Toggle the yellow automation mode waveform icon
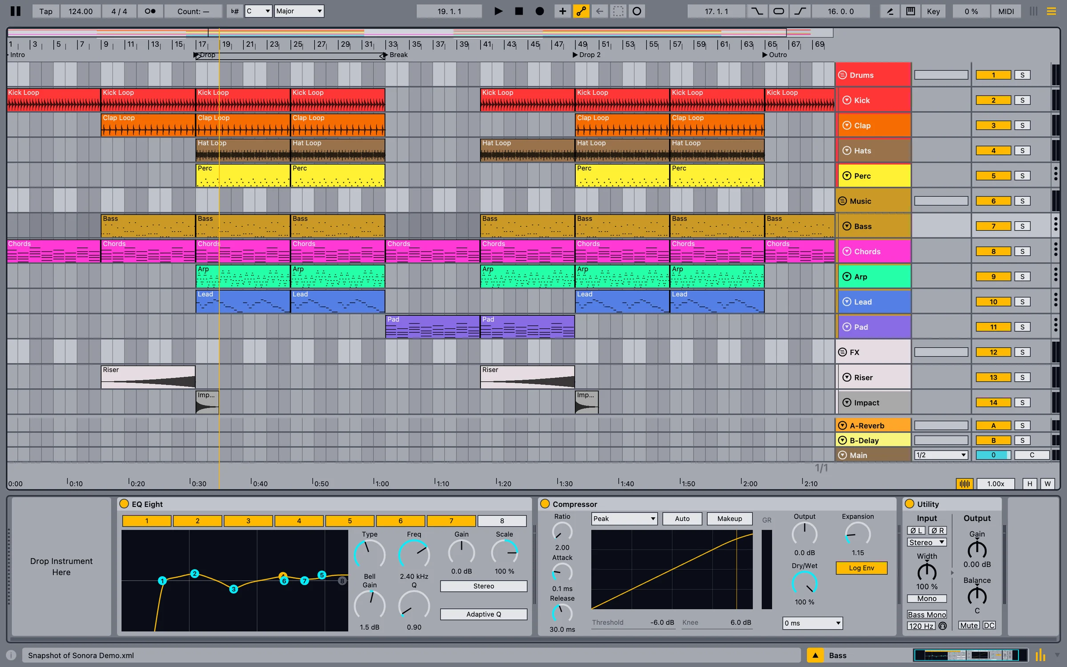The width and height of the screenshot is (1067, 667). pyautogui.click(x=965, y=483)
